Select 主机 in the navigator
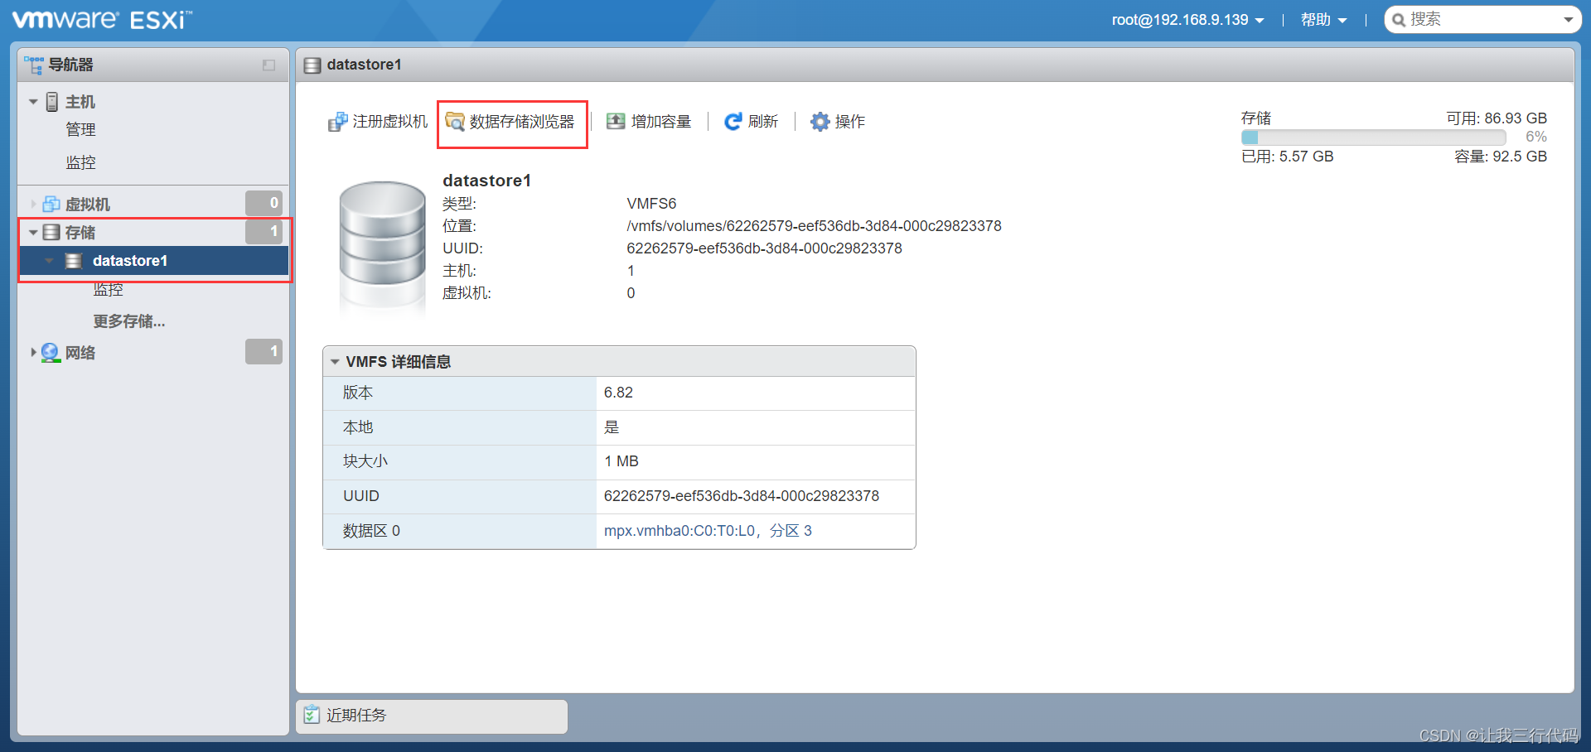 [x=80, y=102]
